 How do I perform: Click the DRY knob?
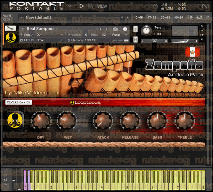41,120
